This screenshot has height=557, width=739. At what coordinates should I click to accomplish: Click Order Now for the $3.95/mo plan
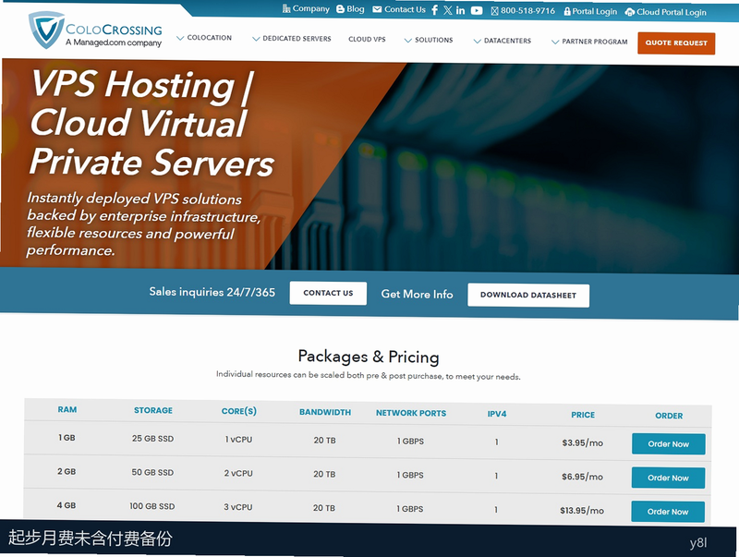coord(668,444)
